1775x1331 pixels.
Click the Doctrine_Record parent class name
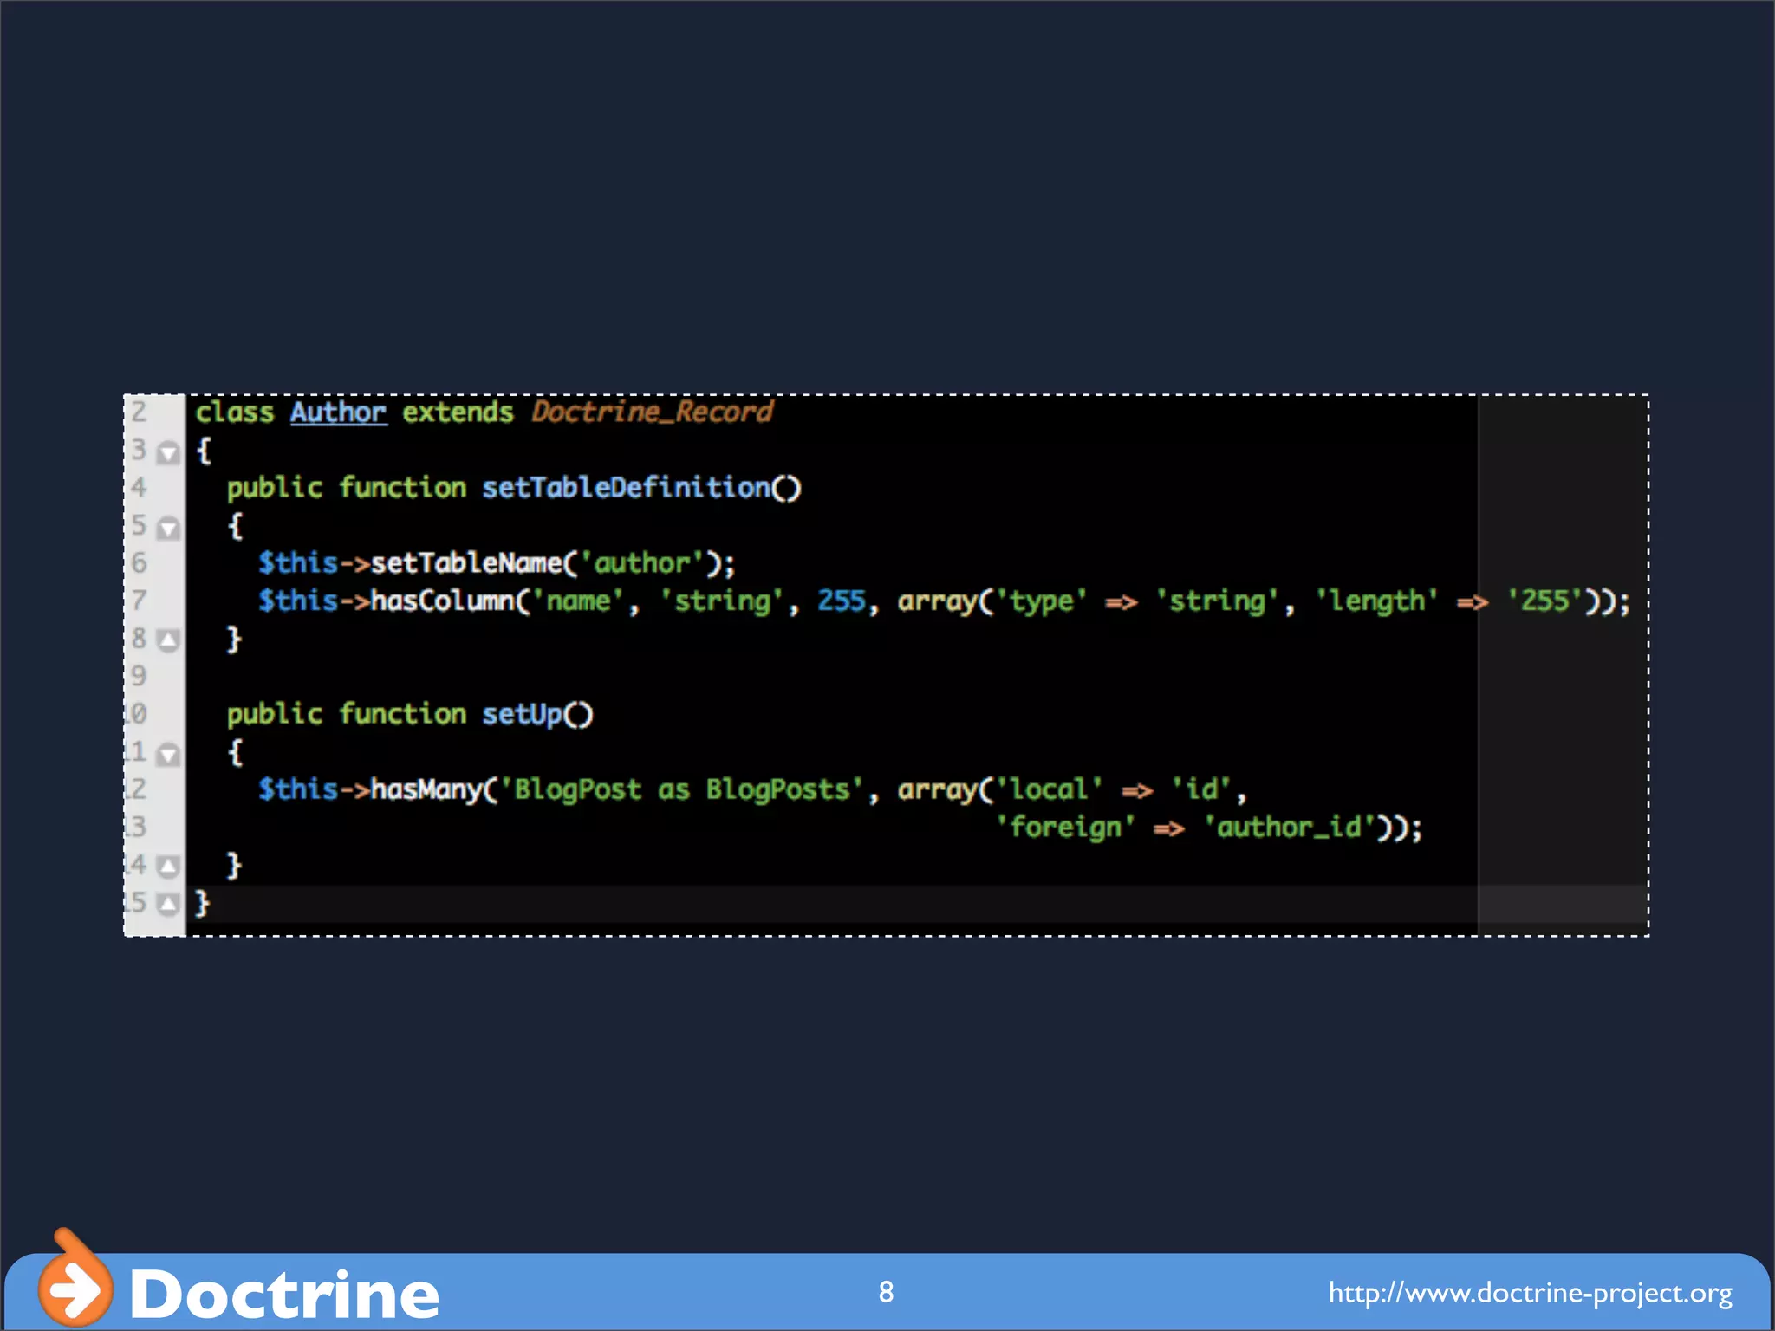[x=652, y=412]
